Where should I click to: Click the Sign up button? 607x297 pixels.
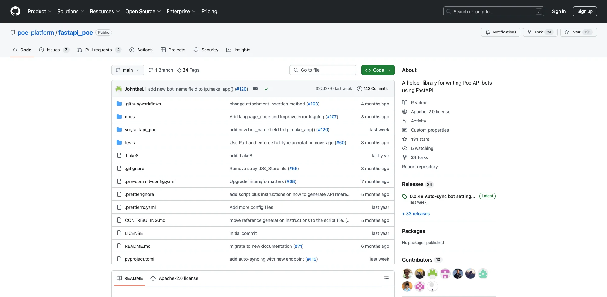coord(585,11)
